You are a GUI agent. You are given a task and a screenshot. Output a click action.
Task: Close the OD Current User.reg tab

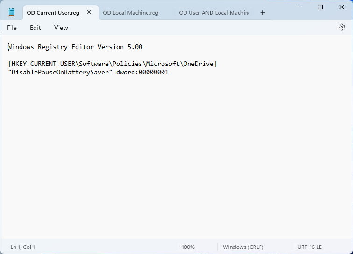[89, 13]
